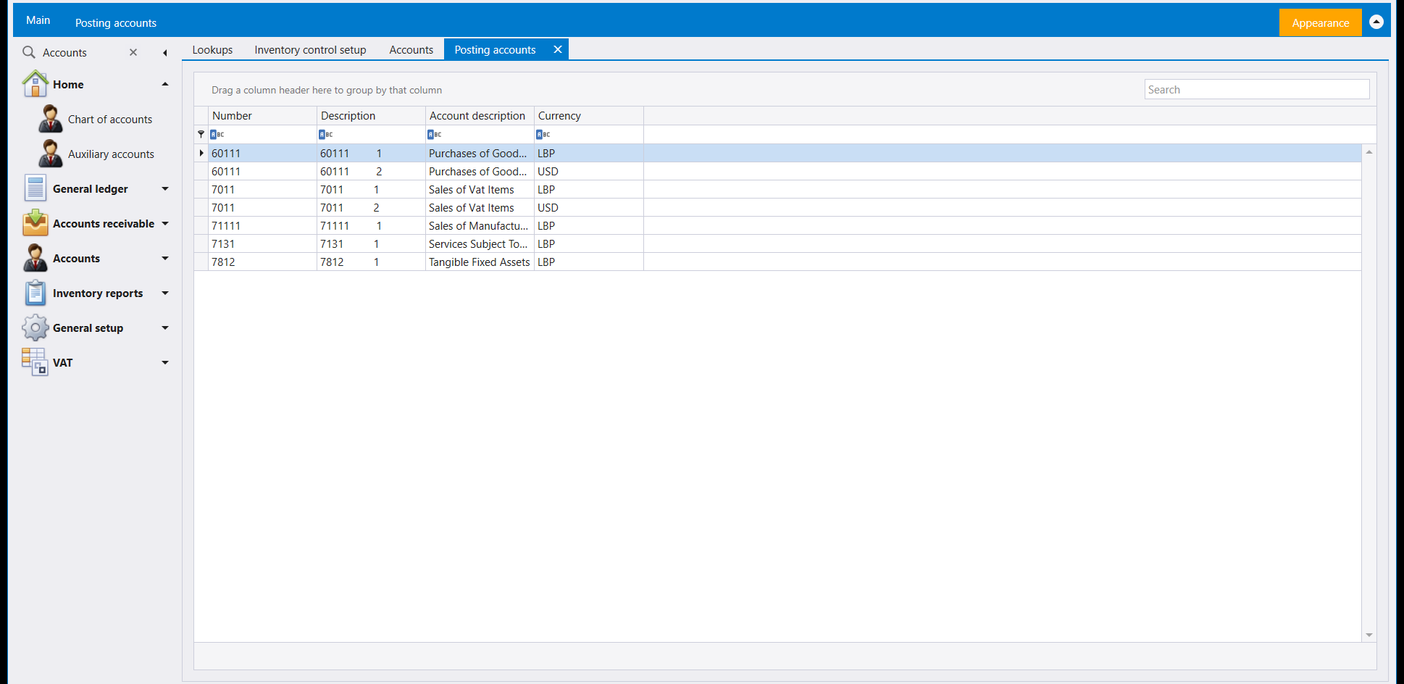This screenshot has height=684, width=1404.
Task: Click the Accounts receivable inbox icon
Action: pyautogui.click(x=35, y=223)
